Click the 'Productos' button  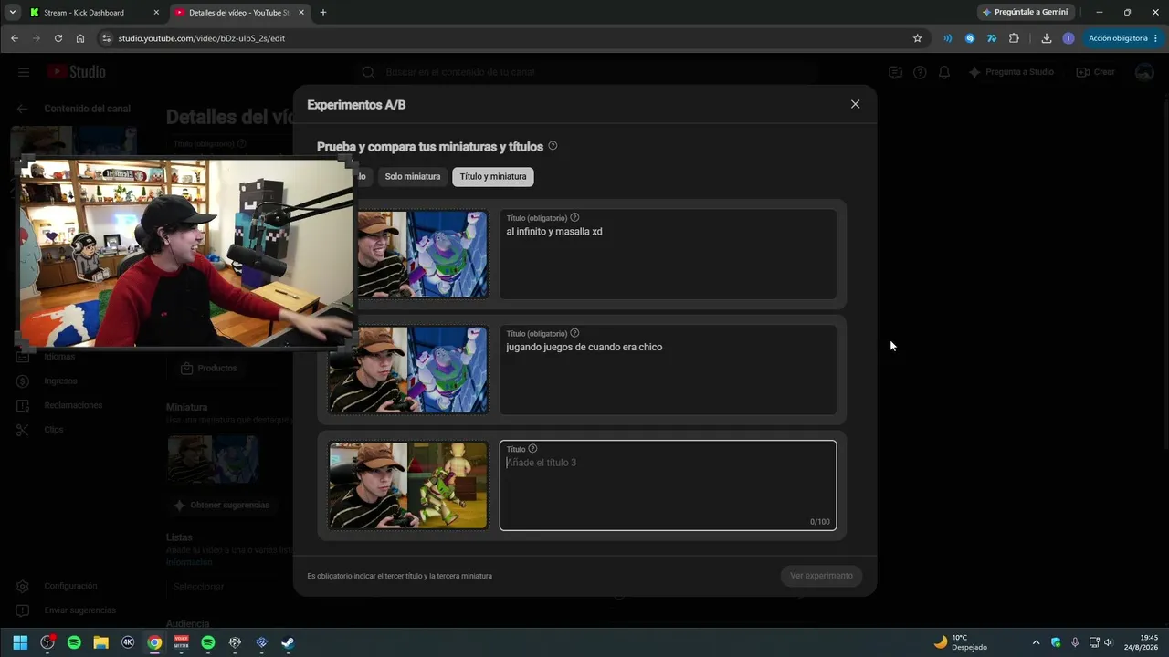(208, 368)
